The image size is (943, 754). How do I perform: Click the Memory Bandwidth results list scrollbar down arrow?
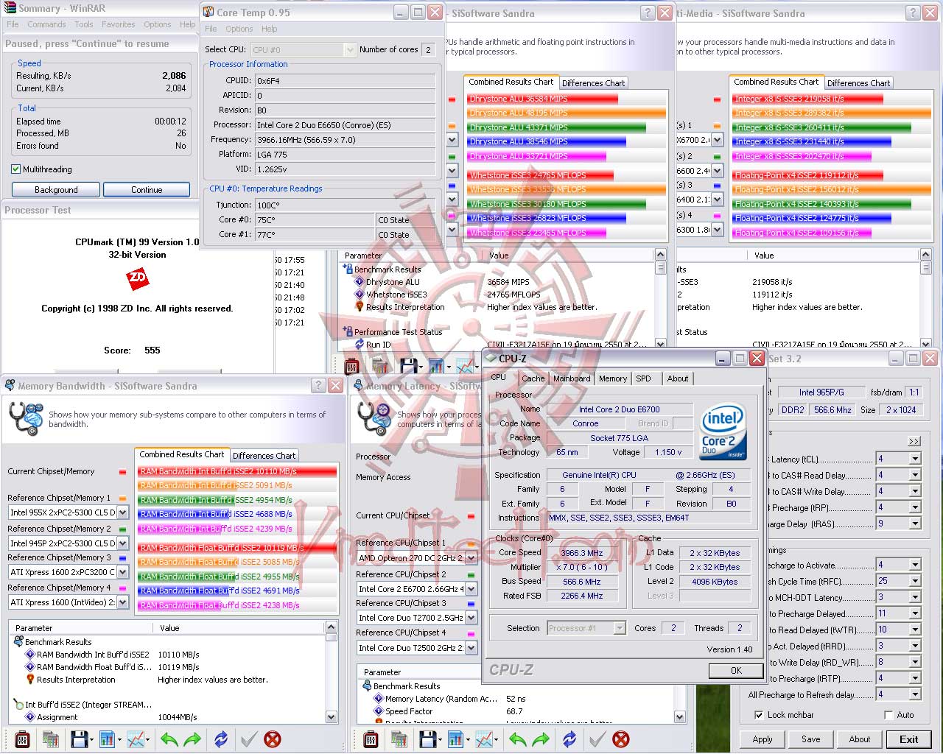click(331, 716)
